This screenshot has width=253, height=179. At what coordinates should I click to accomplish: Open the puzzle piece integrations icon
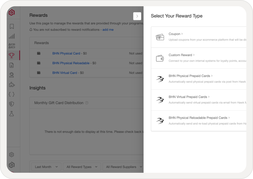pyautogui.click(x=12, y=84)
